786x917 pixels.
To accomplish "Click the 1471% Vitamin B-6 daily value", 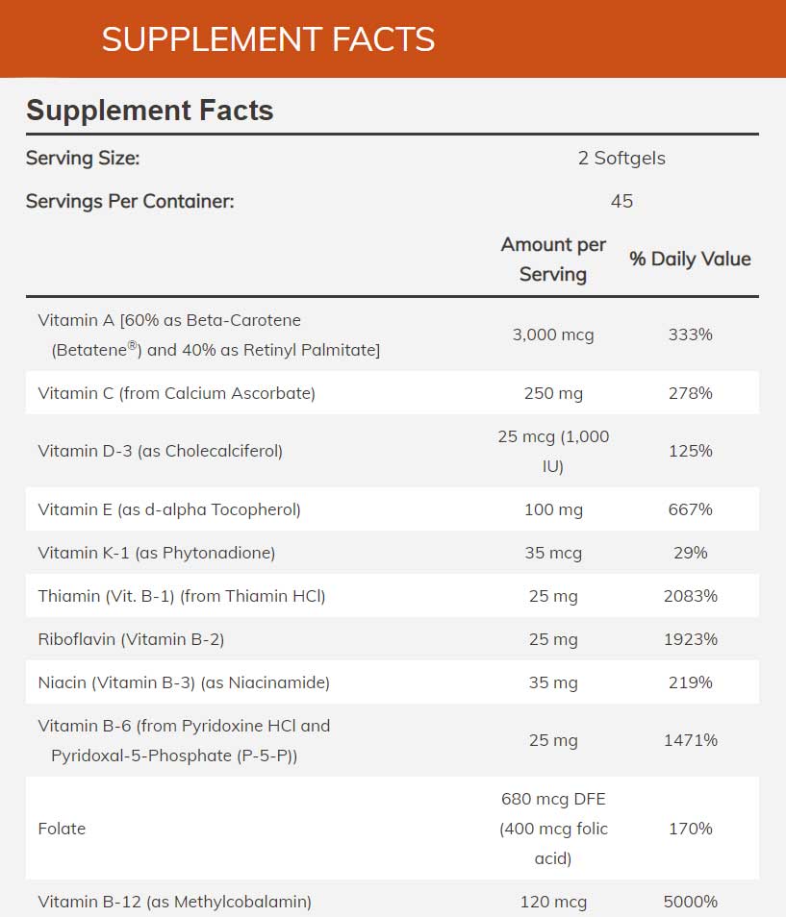I will point(691,740).
